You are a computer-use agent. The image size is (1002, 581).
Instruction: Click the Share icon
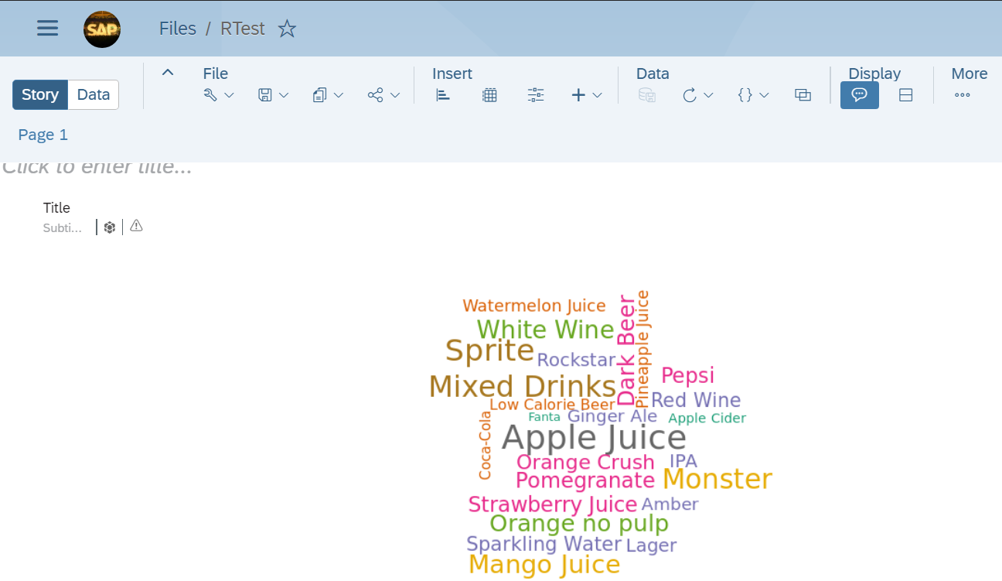tap(376, 95)
